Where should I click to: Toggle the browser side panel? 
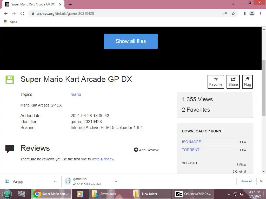(244, 13)
